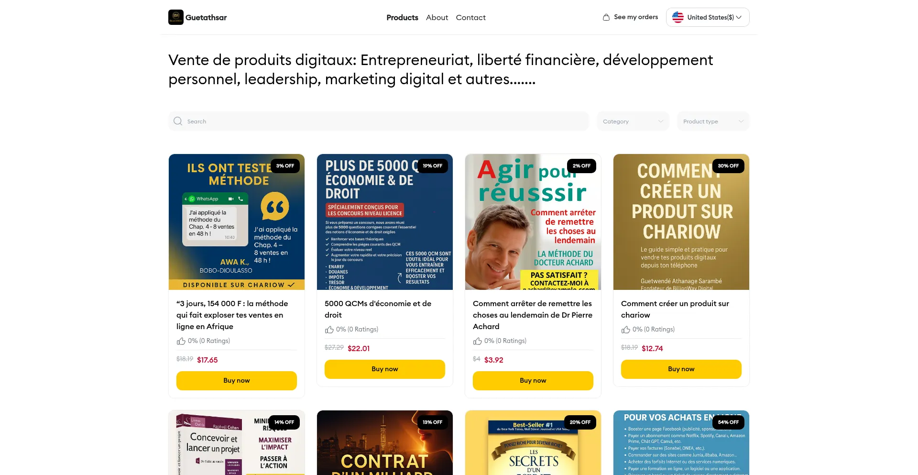918x475 pixels.
Task: Click thumbs-up icon under 3 jours method product
Action: (x=181, y=341)
